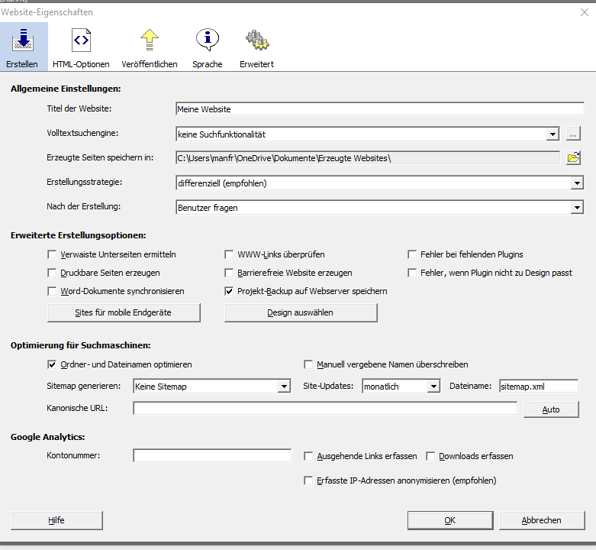
Task: Expand the Site-Updates monatlich dropdown
Action: pos(433,386)
